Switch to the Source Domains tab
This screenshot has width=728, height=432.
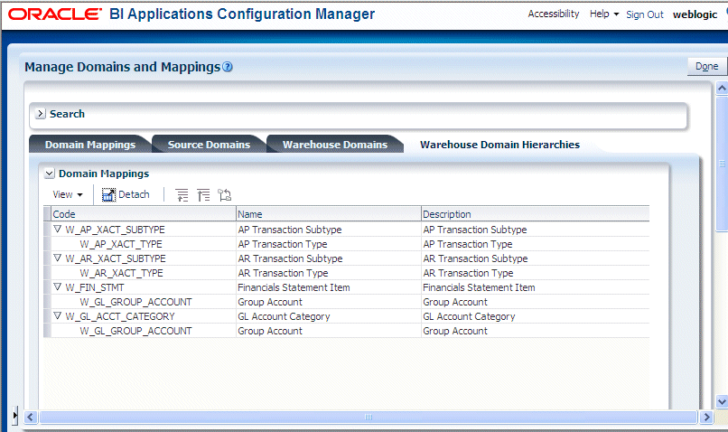(209, 145)
